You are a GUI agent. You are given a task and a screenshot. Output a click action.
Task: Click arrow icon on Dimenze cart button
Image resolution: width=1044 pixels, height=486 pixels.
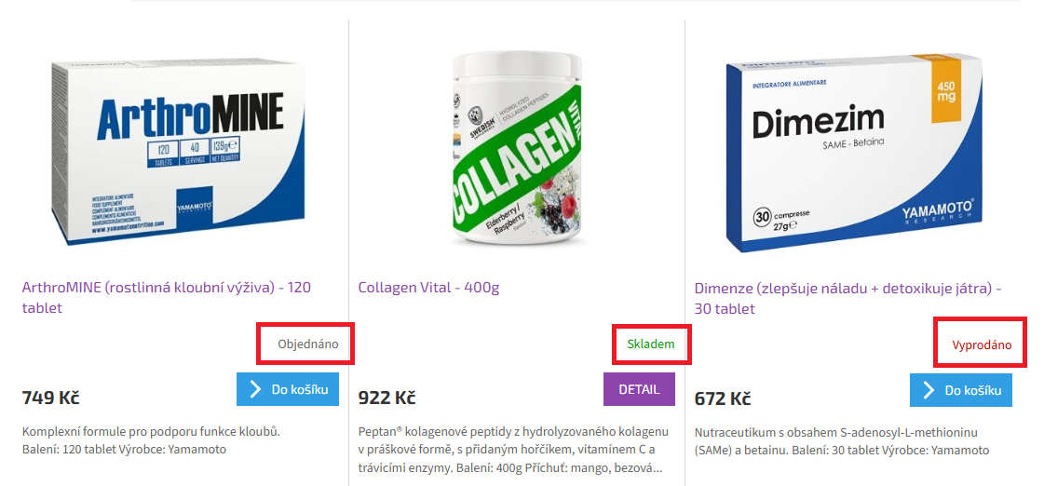(926, 390)
